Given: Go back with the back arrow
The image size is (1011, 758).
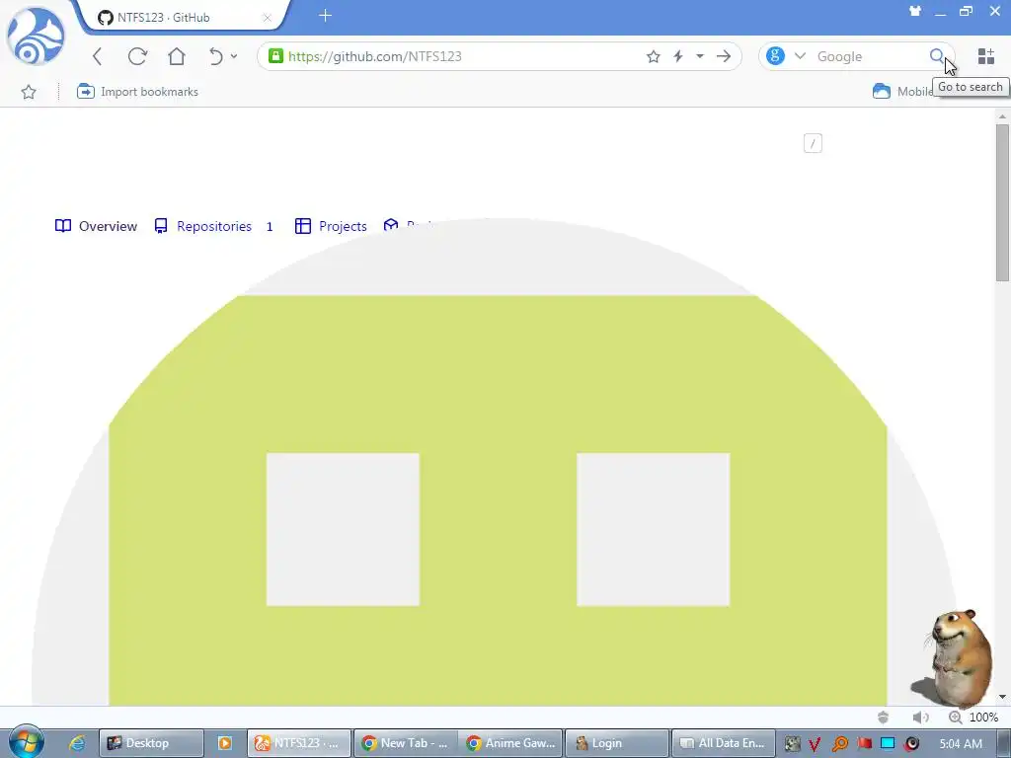Looking at the screenshot, I should pyautogui.click(x=98, y=56).
